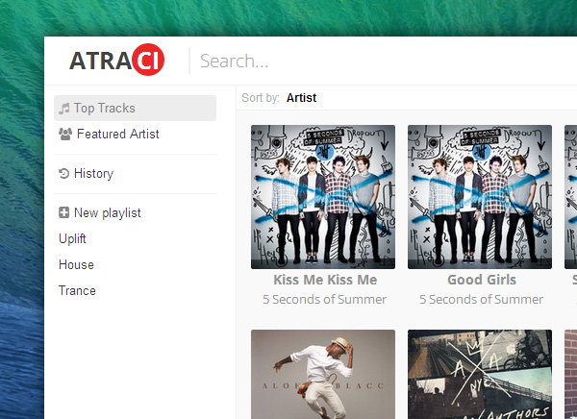
Task: Click the Top Tracks music note icon
Action: pyautogui.click(x=64, y=109)
